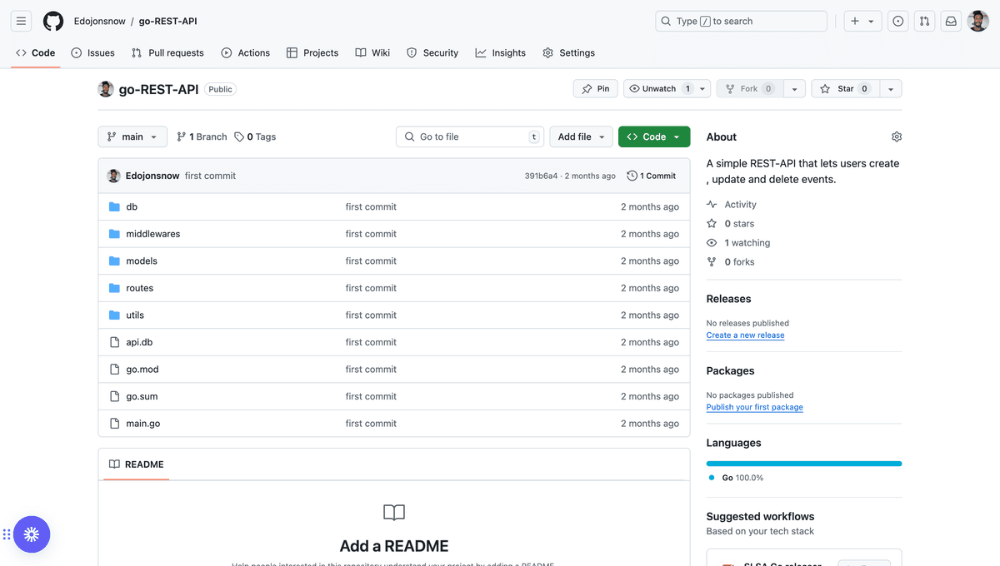This screenshot has height=566, width=1000.
Task: Expand the green Code dropdown
Action: click(654, 137)
